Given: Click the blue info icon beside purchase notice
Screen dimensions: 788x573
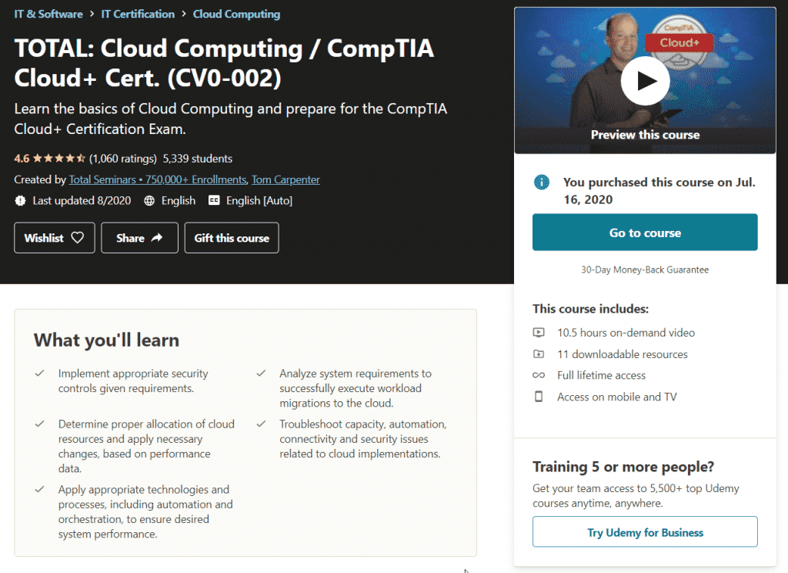Looking at the screenshot, I should 542,182.
